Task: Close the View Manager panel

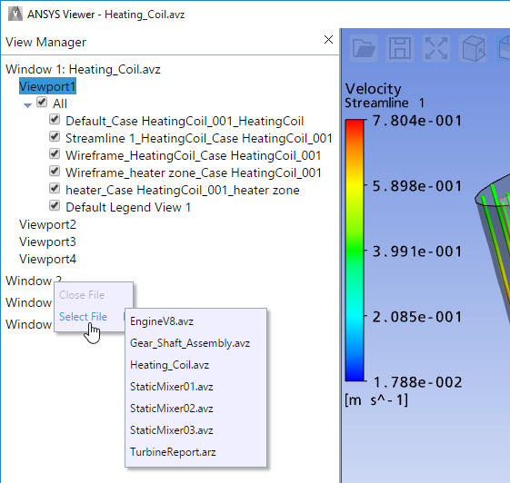Action: click(x=328, y=40)
